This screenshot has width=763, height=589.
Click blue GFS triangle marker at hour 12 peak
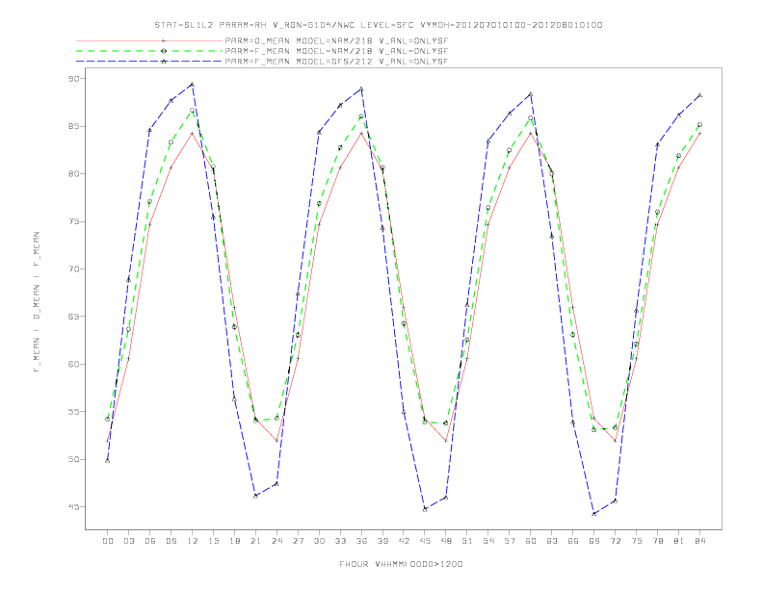click(x=193, y=84)
